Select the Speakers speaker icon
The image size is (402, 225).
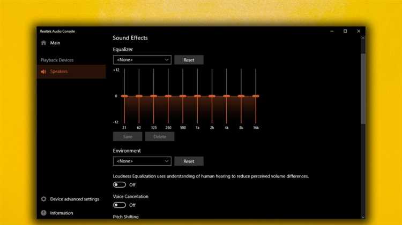[43, 72]
